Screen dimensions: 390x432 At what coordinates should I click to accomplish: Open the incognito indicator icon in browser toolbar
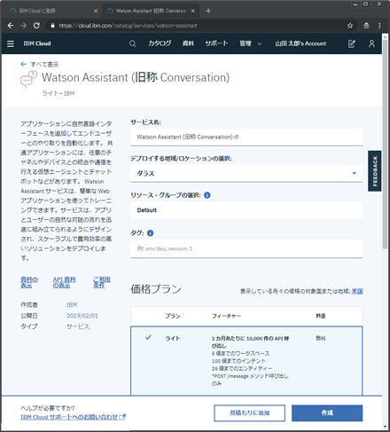[x=366, y=26]
